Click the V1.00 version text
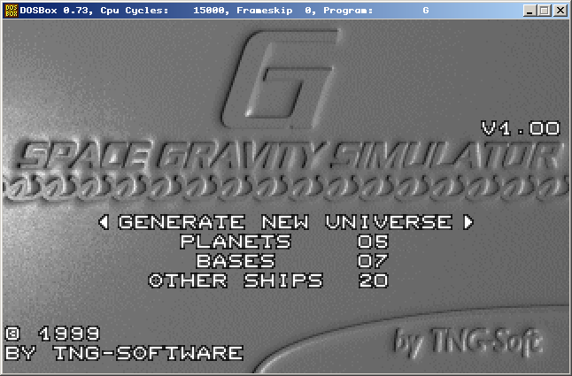The height and width of the screenshot is (376, 572). pyautogui.click(x=520, y=128)
